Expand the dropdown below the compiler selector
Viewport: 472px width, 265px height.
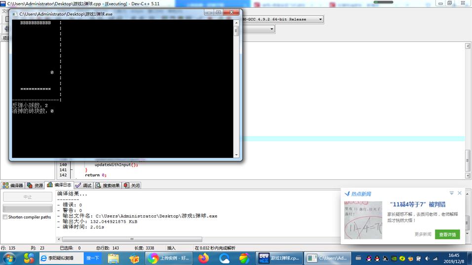click(x=272, y=29)
